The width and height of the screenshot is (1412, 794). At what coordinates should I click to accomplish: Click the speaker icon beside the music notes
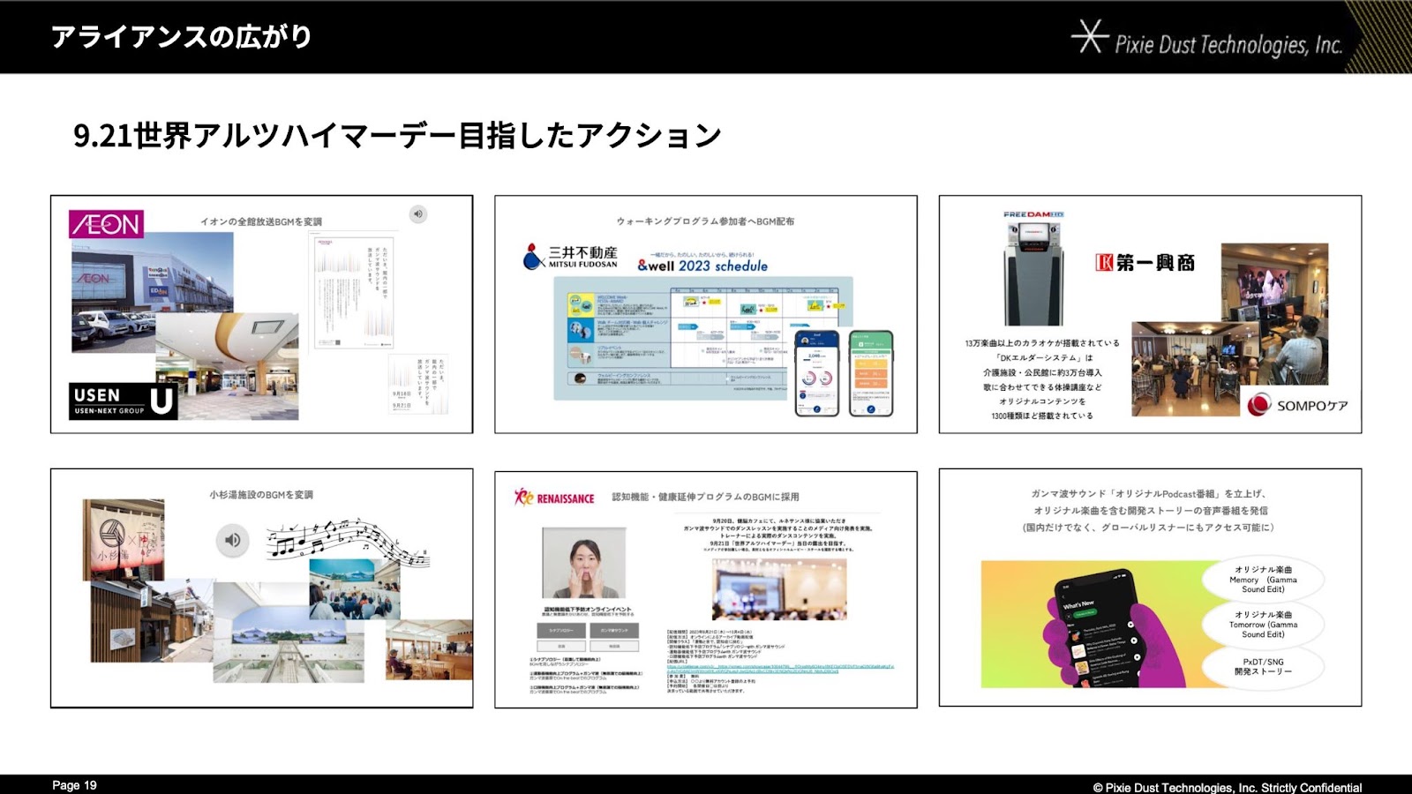(x=233, y=540)
